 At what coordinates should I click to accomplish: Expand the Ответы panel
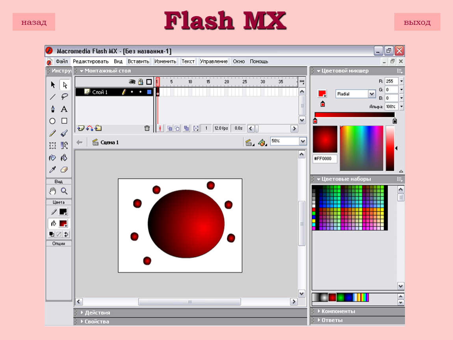(319, 320)
